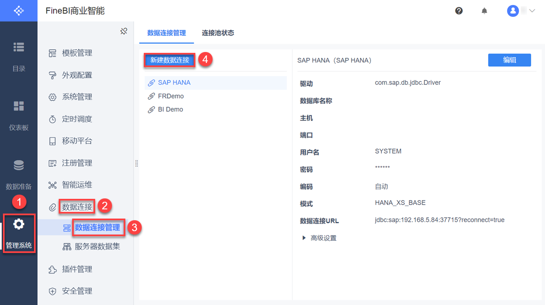Click the 安全管理 shield icon
Viewport: 545px width, 305px height.
coord(52,291)
